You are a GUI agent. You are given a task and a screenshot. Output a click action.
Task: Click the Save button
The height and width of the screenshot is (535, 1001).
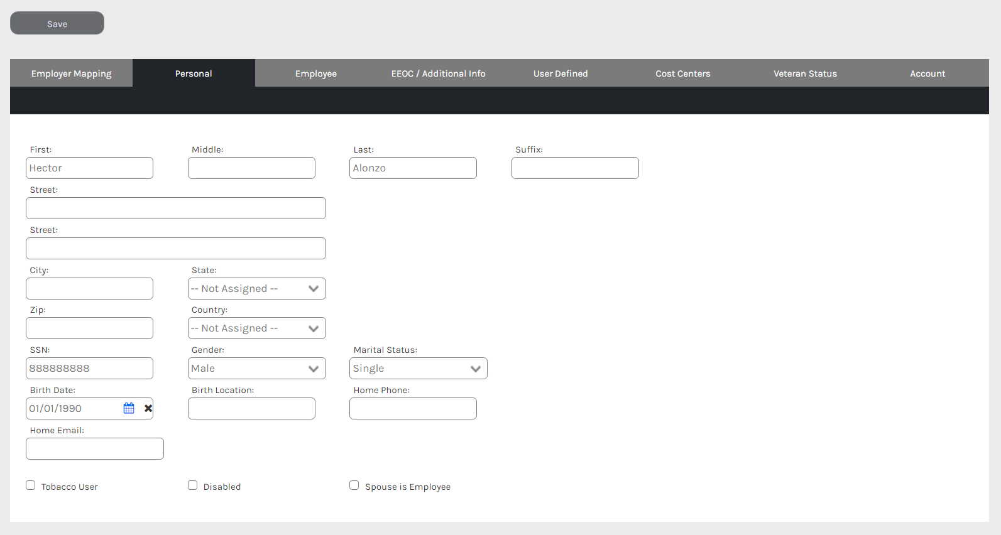57,23
